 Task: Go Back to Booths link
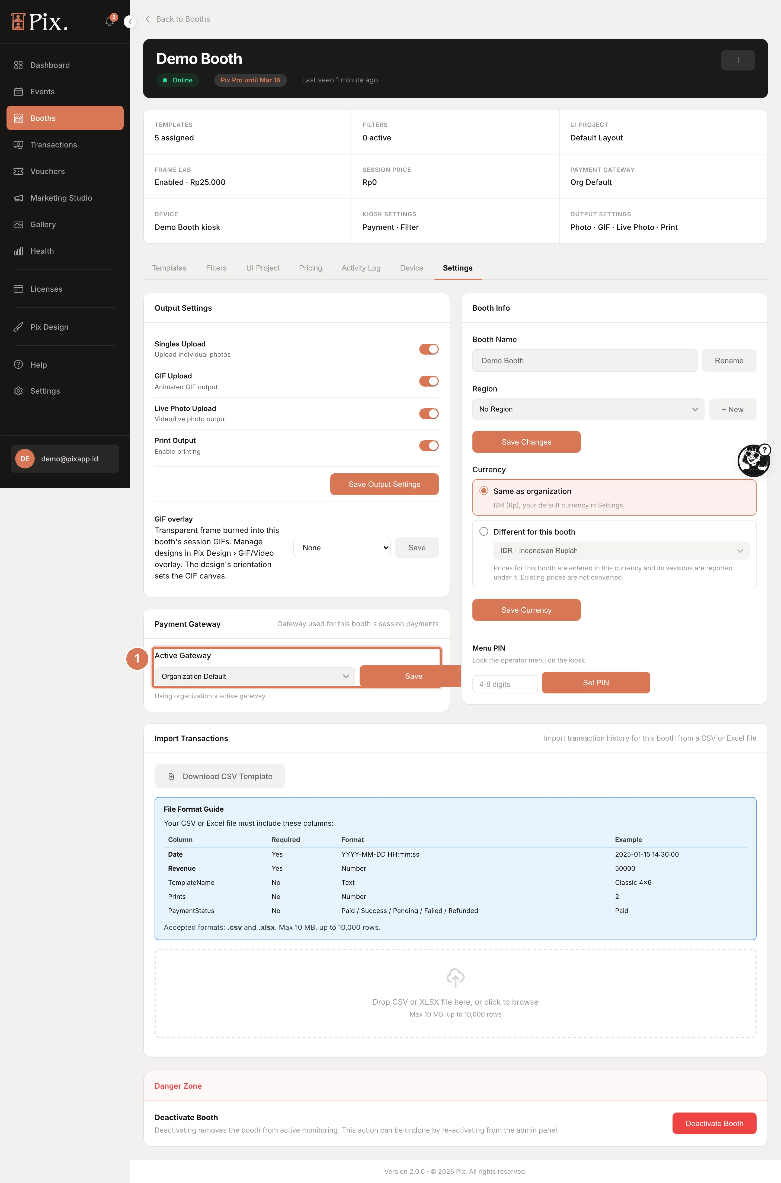tap(177, 19)
